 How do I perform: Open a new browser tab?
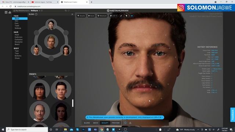pos(91,2)
